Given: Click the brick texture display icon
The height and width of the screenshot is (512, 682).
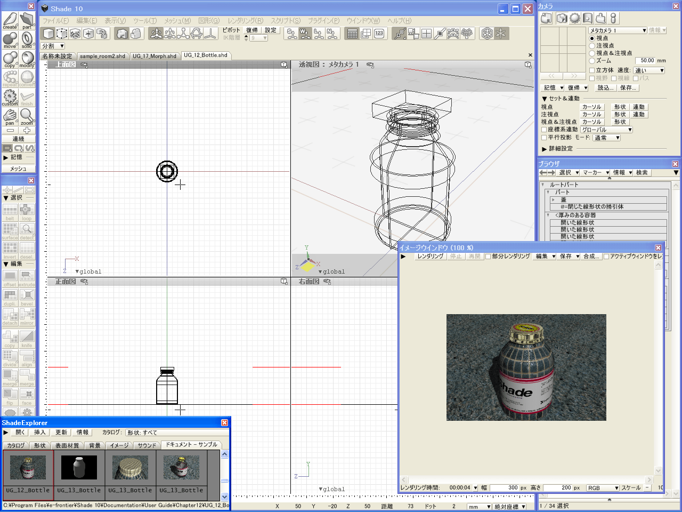Looking at the screenshot, I should click(75, 34).
